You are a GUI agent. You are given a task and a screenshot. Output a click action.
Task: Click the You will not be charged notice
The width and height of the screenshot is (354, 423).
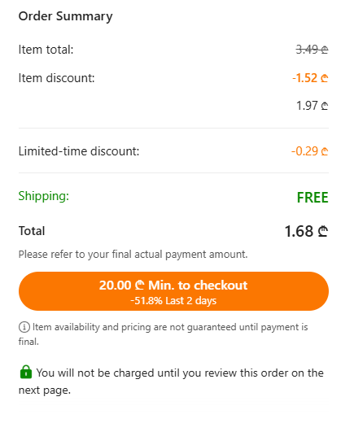coord(171,381)
